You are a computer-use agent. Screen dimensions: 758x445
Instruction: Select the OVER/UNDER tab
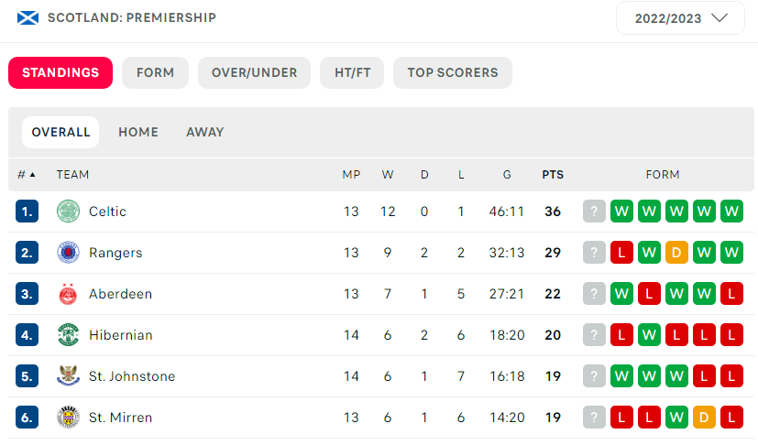coord(254,73)
